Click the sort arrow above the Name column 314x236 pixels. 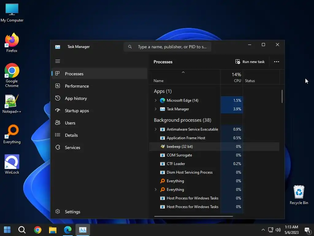pos(183,72)
